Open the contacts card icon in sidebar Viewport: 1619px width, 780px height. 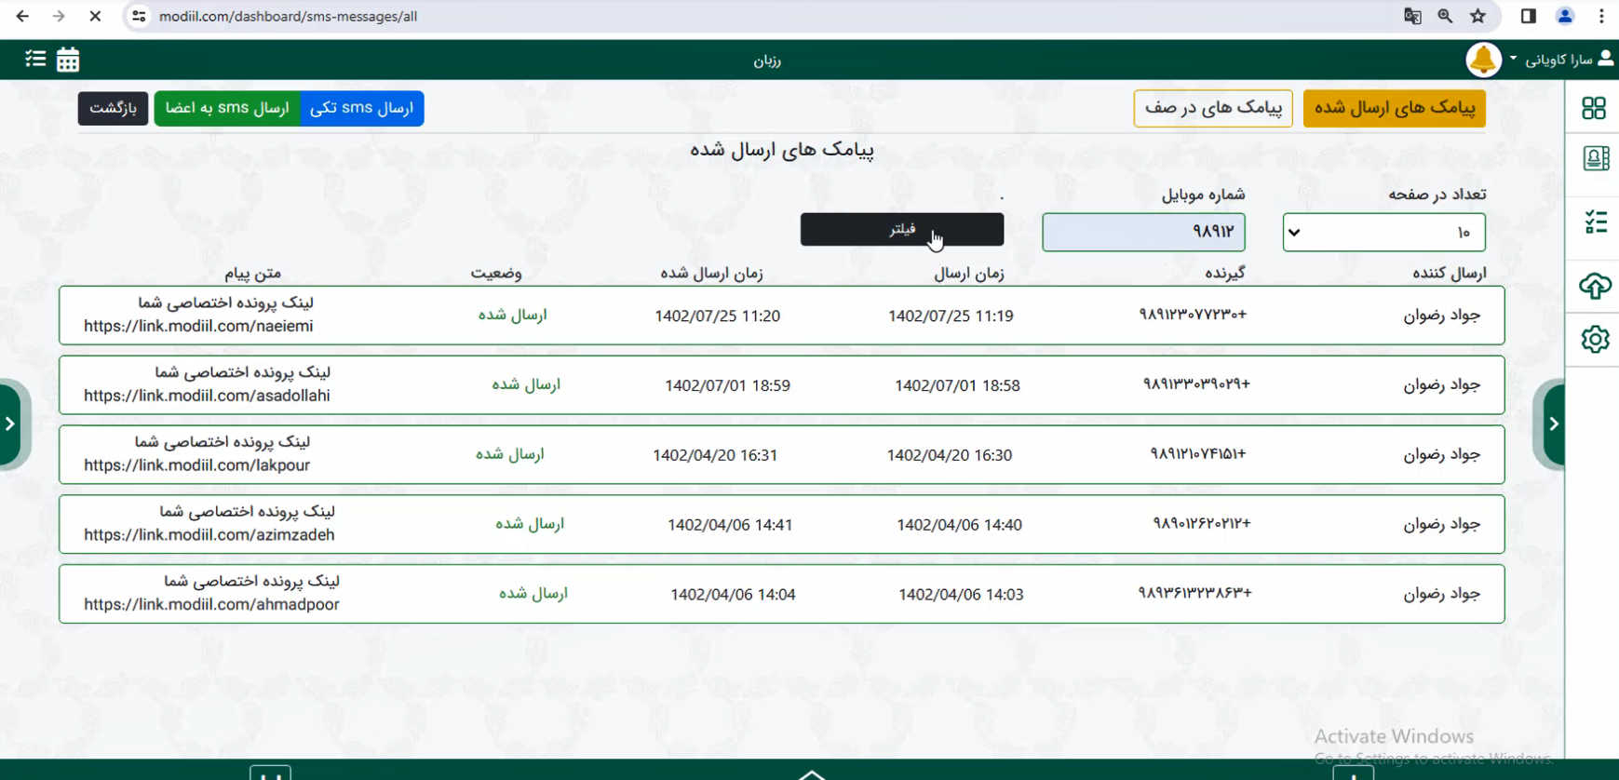coord(1595,158)
